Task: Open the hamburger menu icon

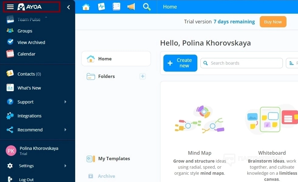Action: coord(10,7)
